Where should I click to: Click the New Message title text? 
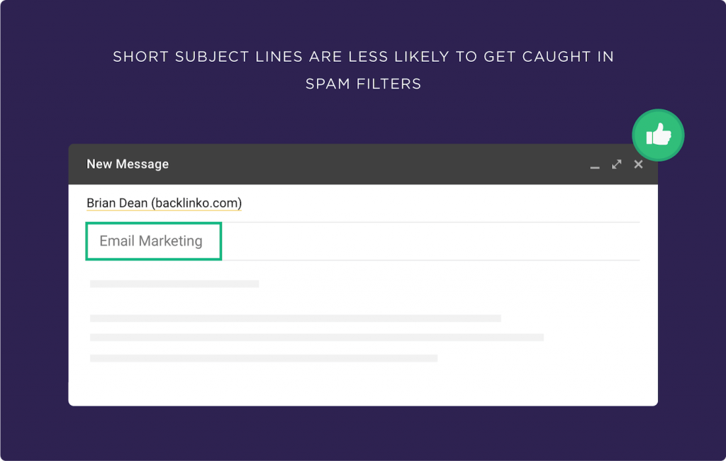[128, 164]
